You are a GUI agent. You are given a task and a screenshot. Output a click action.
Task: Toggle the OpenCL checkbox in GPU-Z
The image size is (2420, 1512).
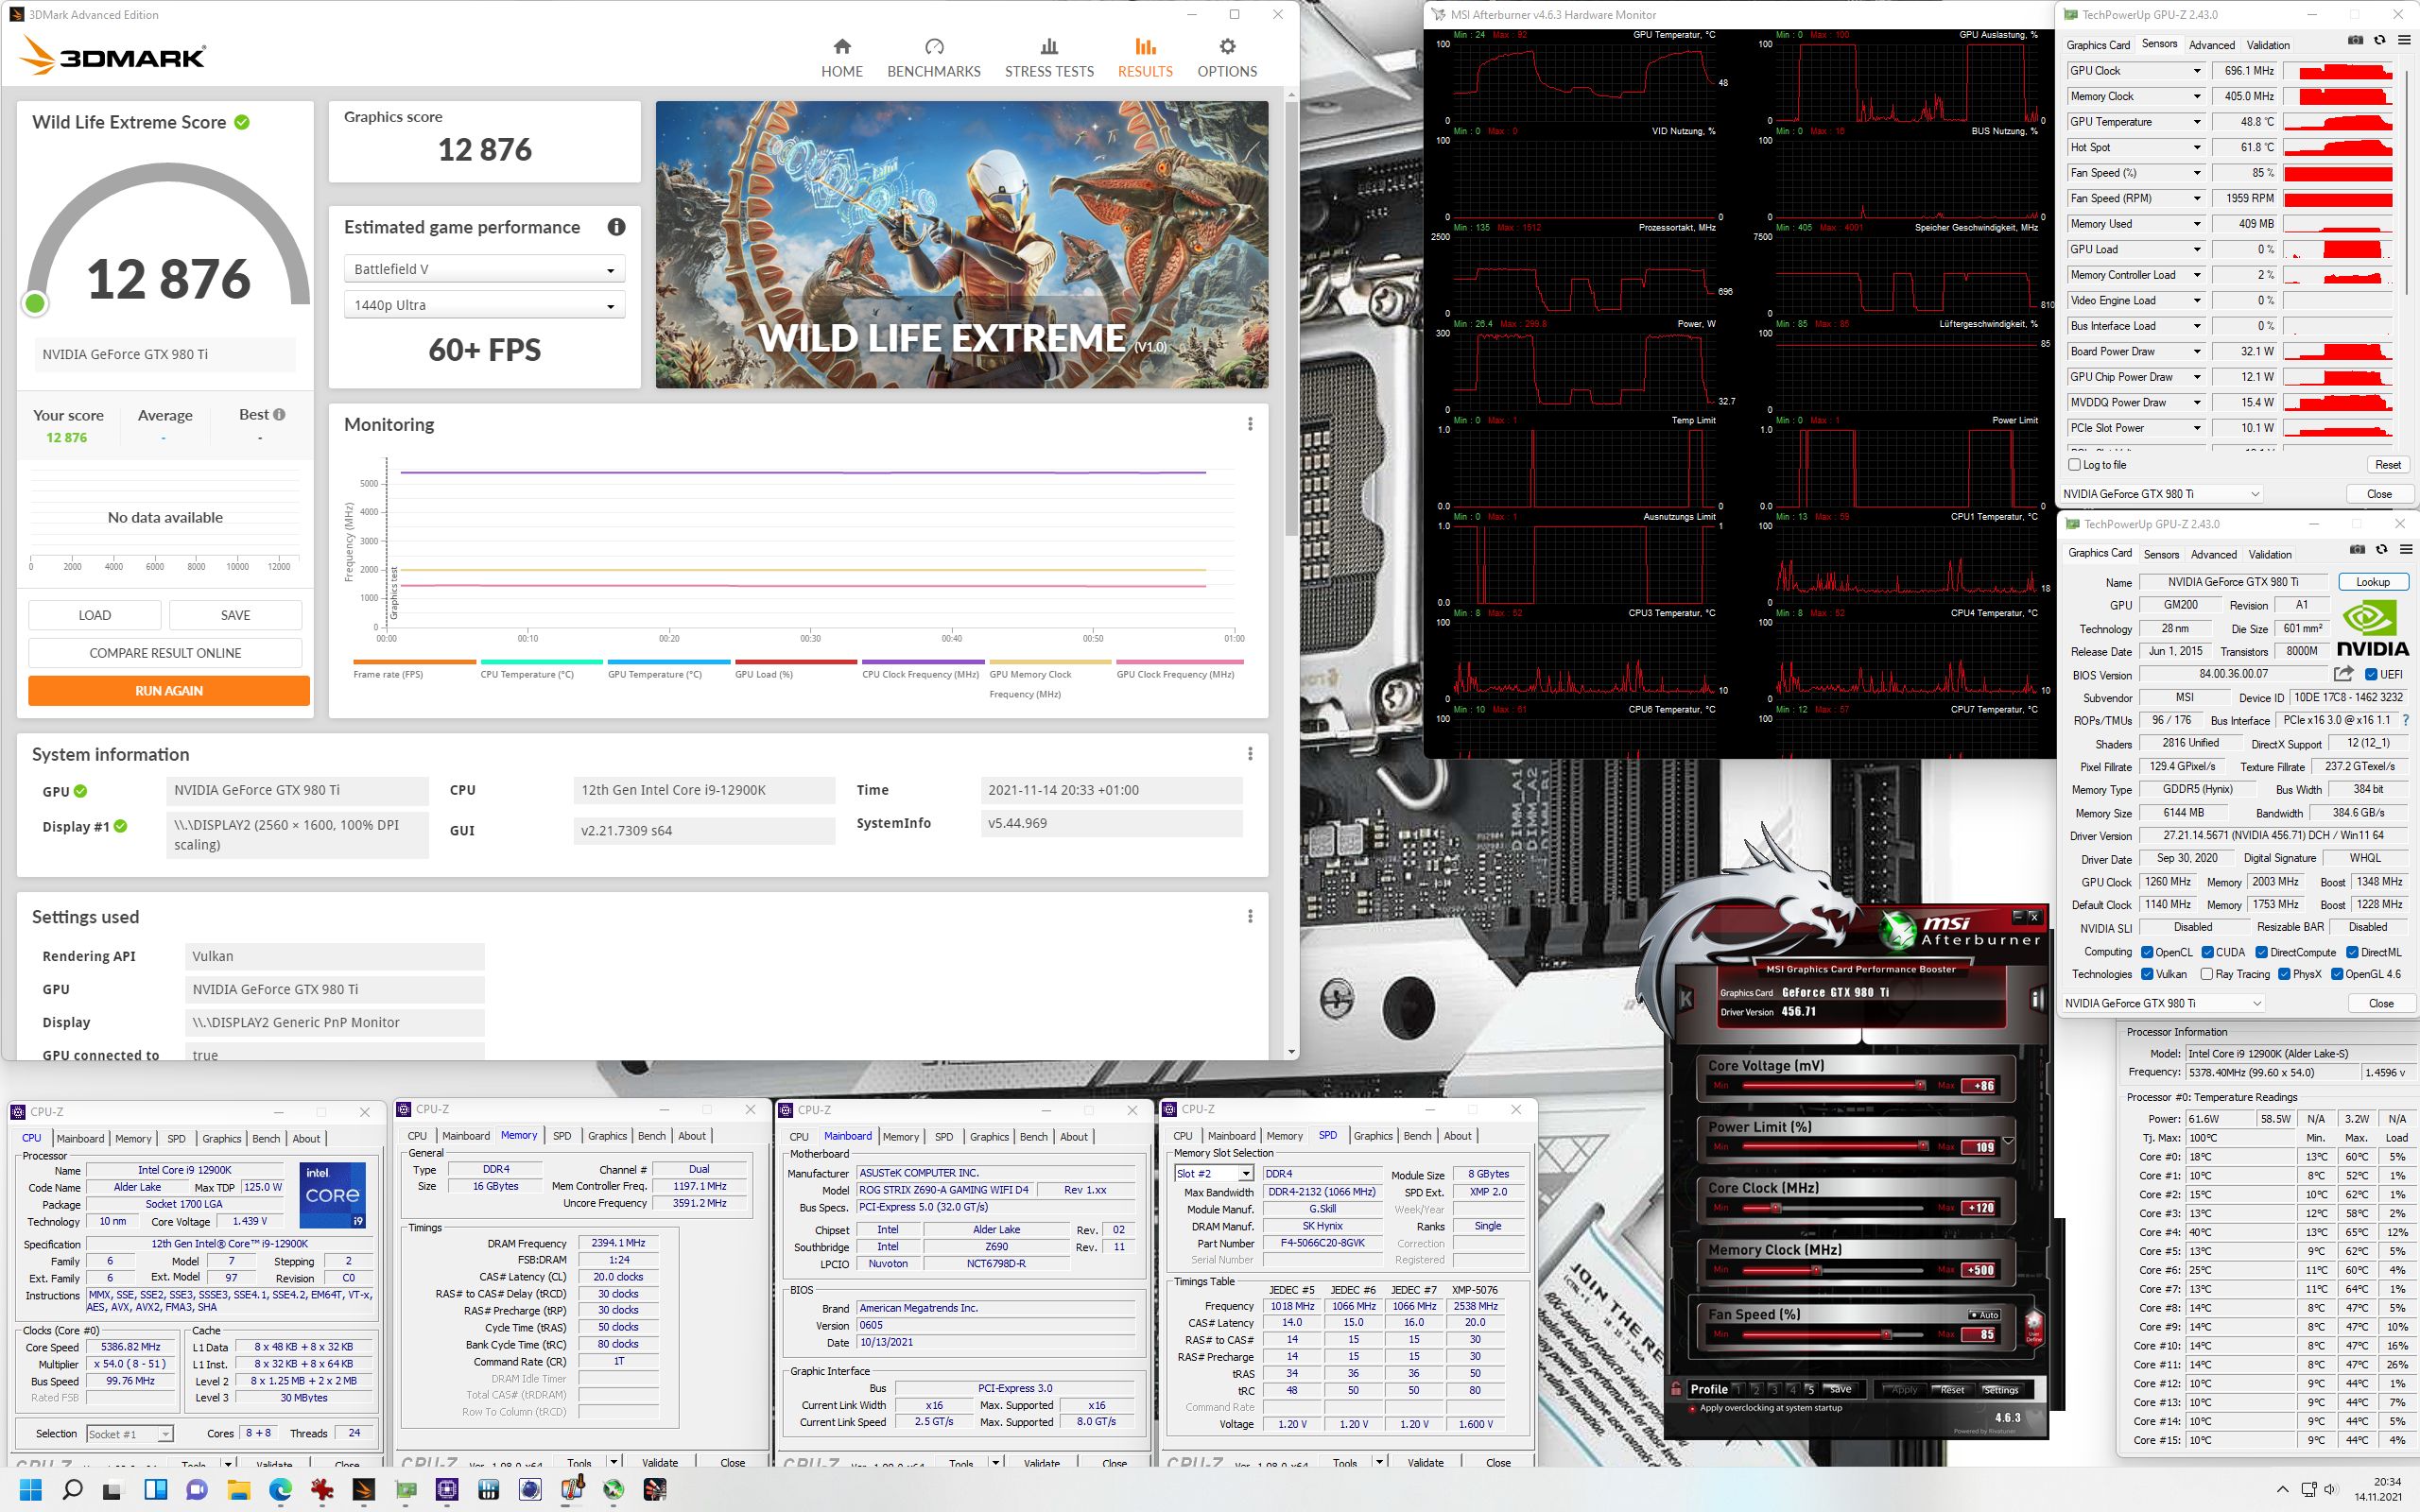[2147, 952]
